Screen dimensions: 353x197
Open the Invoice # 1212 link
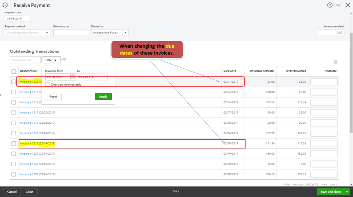(29, 92)
